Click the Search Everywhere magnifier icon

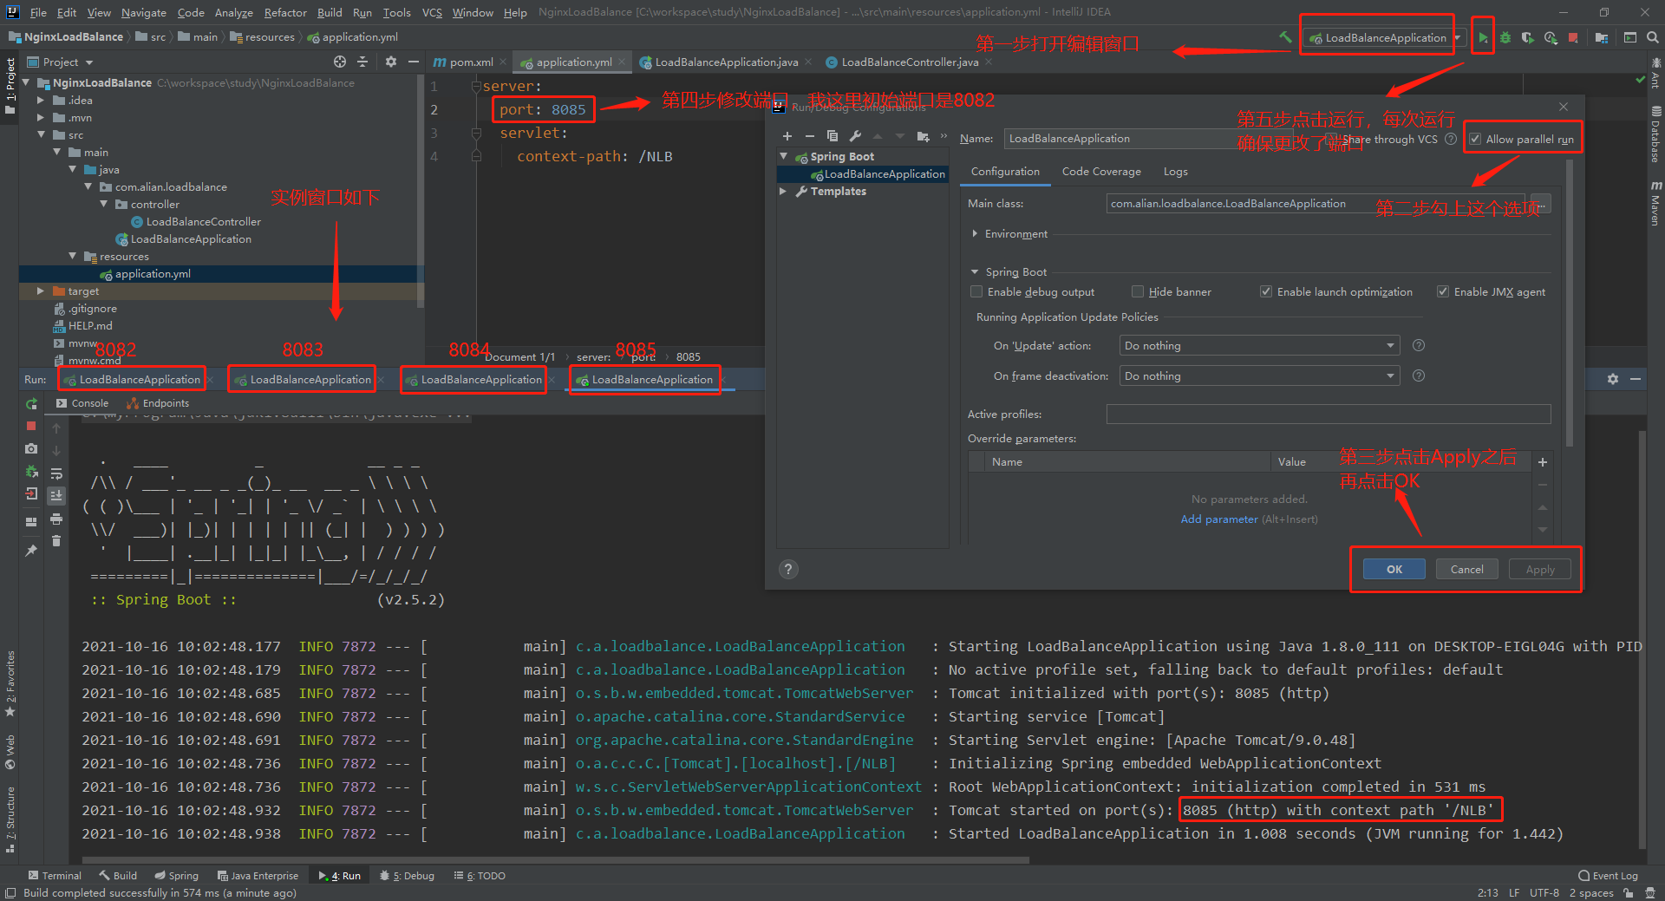point(1653,38)
